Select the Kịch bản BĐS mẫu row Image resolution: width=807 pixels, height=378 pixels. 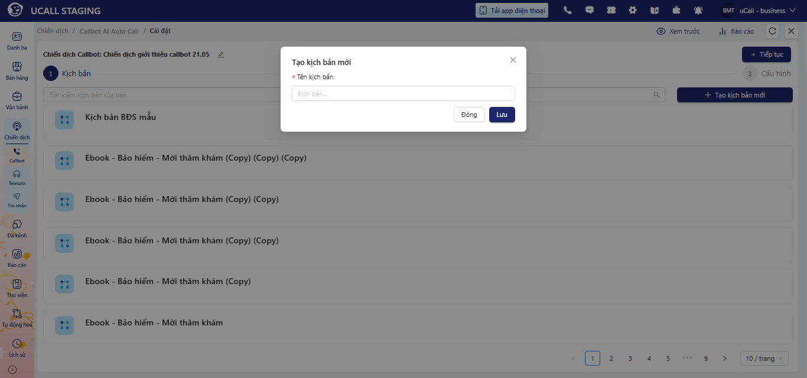tap(418, 120)
